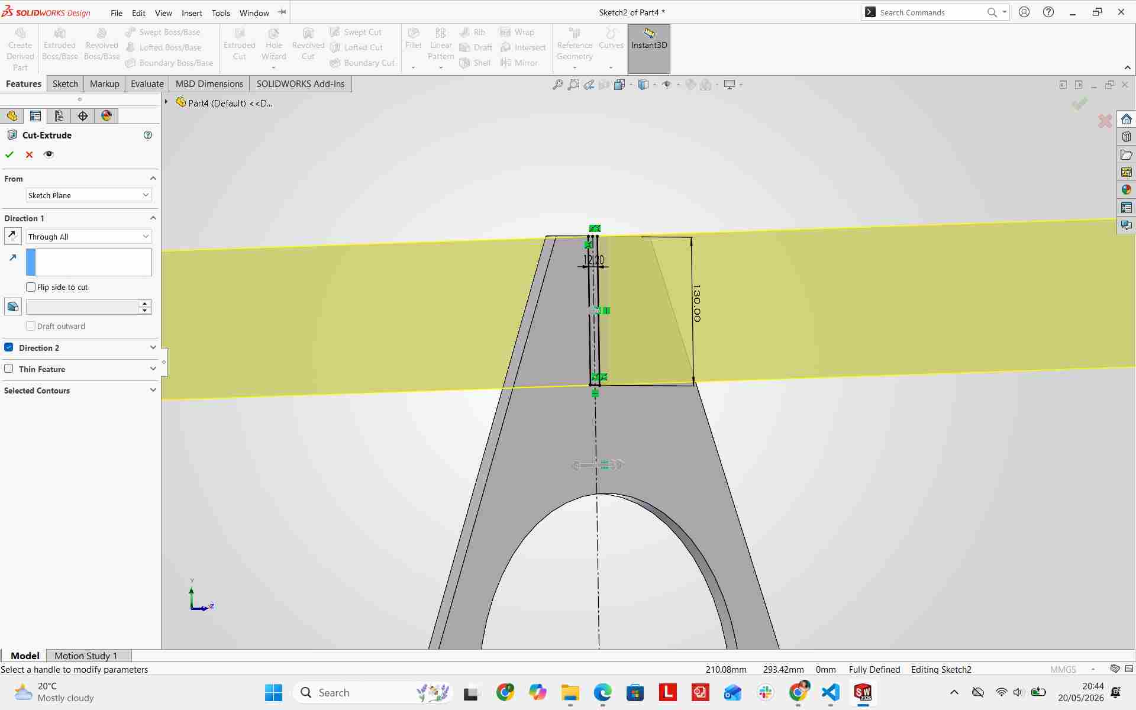
Task: Open View Orientation icon
Action: click(619, 85)
